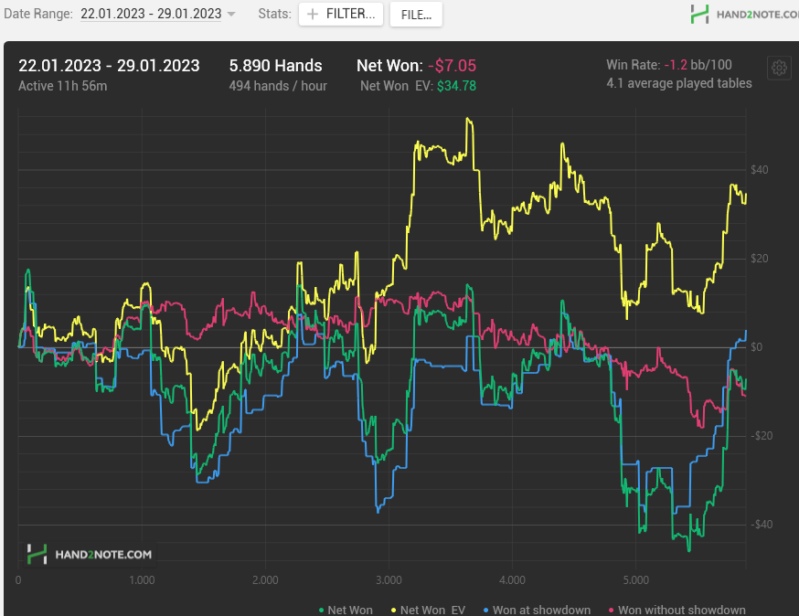Click the Win Rate -1.2 bb/100 text
The width and height of the screenshot is (799, 616).
click(x=669, y=65)
